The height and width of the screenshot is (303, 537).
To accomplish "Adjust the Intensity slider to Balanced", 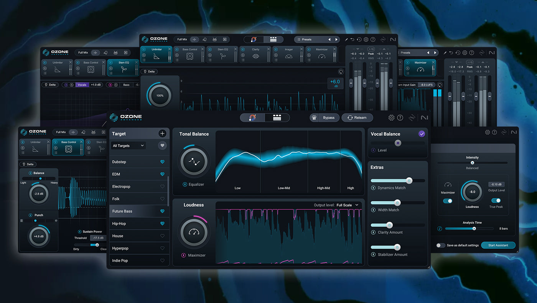I will click(x=472, y=163).
